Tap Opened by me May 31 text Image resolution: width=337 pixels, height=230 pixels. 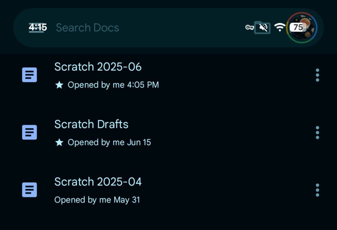click(97, 199)
